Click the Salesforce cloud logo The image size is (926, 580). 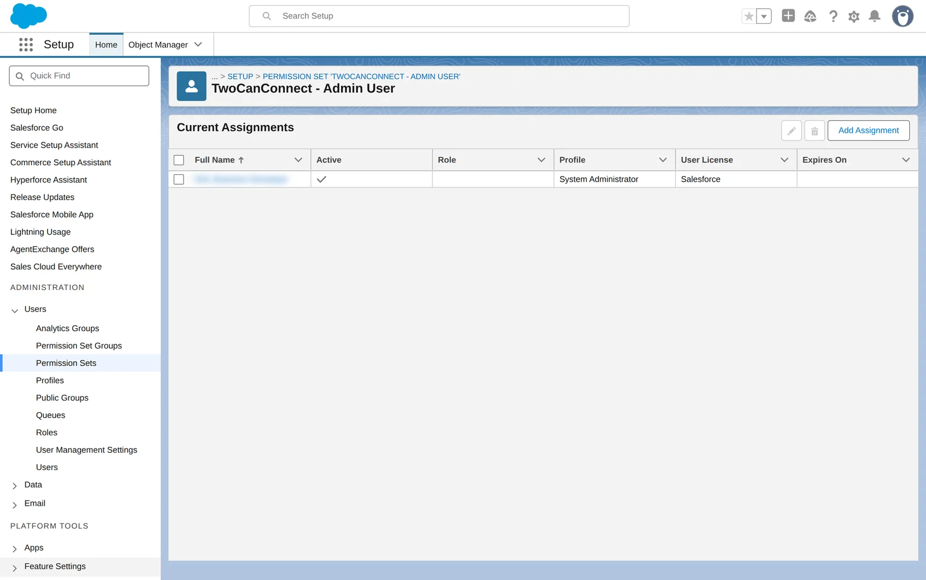[x=28, y=16]
